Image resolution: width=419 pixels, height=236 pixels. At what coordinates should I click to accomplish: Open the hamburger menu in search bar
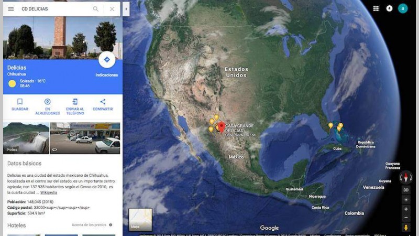11,9
